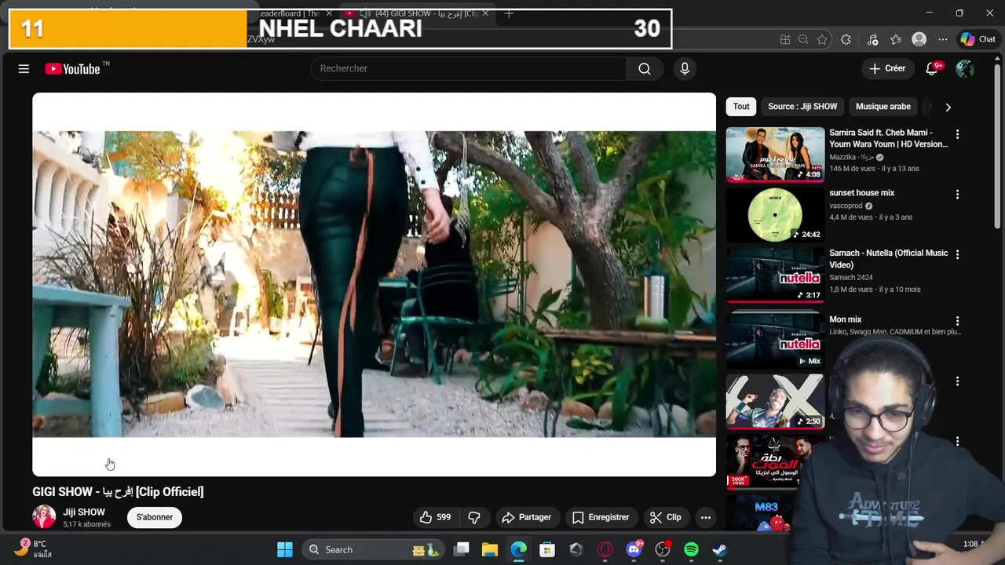
Task: Open Edge media control icon
Action: click(872, 40)
